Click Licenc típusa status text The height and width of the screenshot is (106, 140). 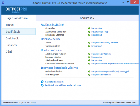tap(120, 103)
